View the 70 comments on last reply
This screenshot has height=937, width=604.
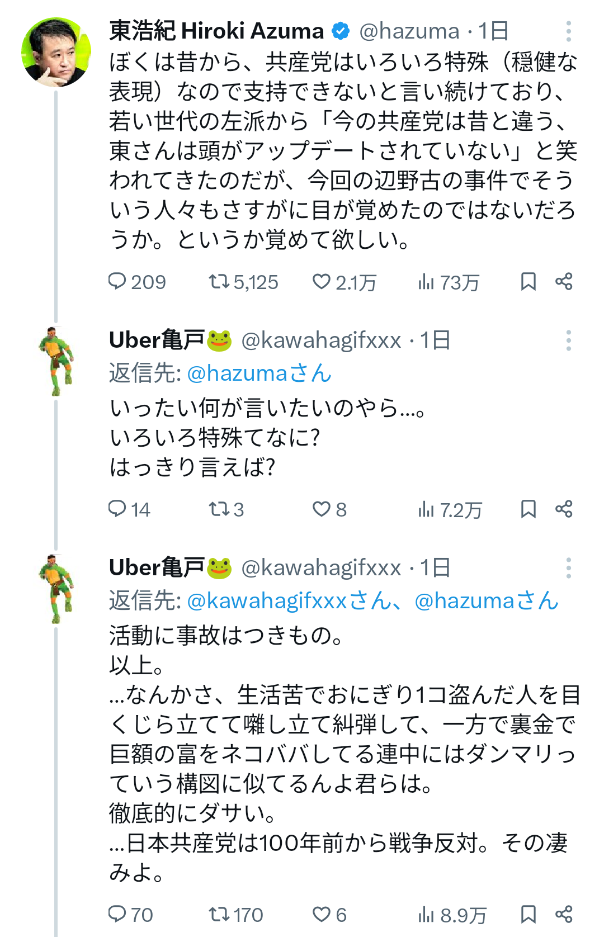coord(130,915)
